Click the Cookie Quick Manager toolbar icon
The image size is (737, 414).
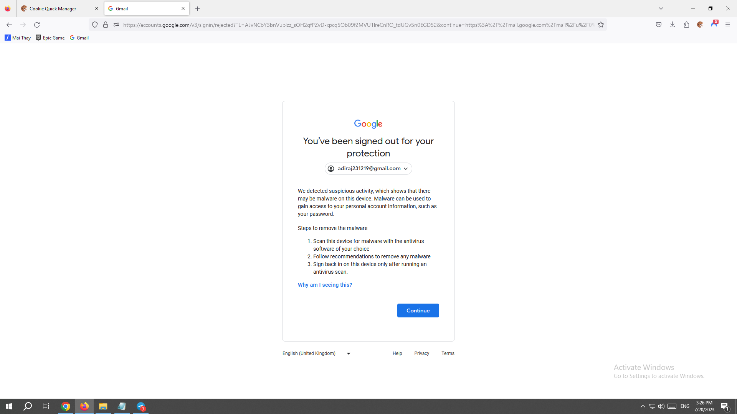coord(700,25)
